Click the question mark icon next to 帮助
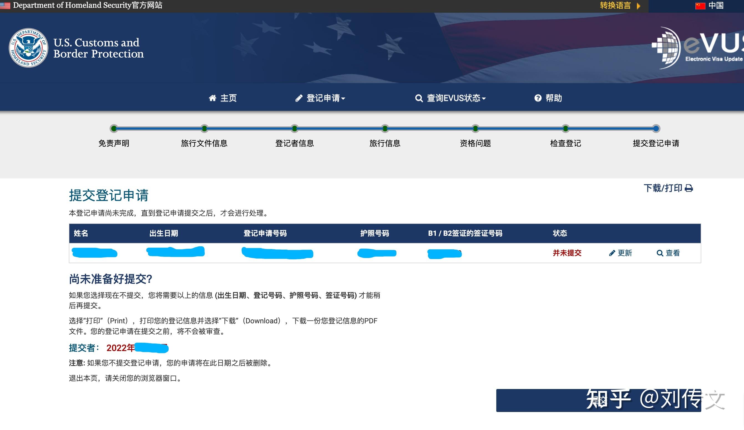Viewport: 744px width, 430px height. [538, 98]
